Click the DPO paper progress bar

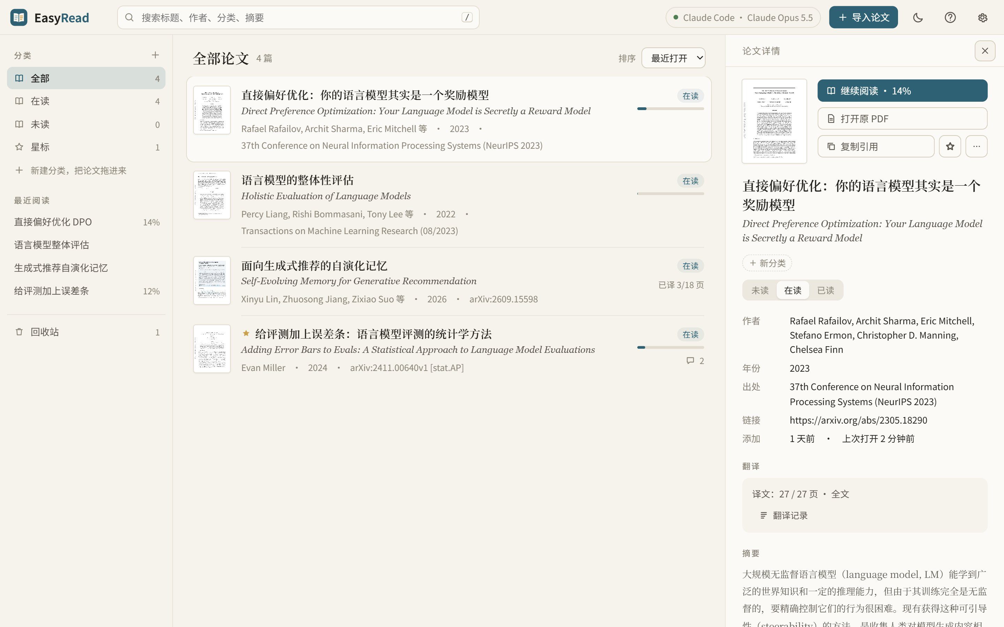click(670, 109)
